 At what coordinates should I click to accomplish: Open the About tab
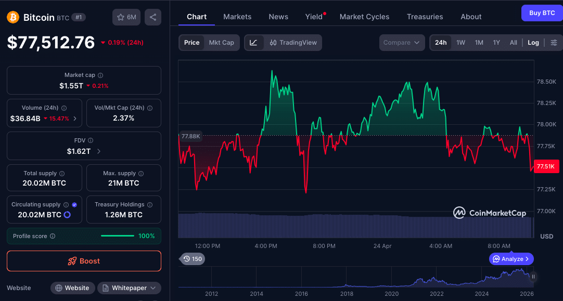coord(471,17)
